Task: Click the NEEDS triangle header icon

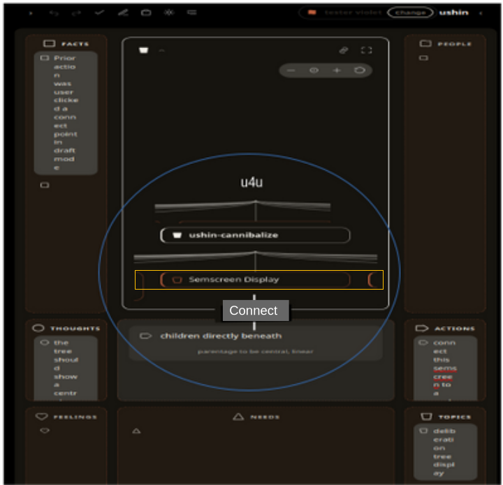Action: pos(238,417)
